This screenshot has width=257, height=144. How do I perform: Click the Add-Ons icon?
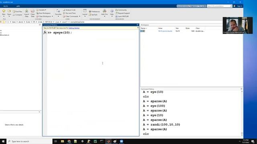tap(104, 11)
